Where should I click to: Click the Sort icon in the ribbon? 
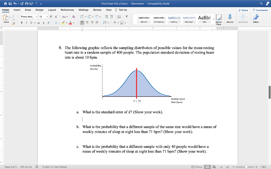click(x=119, y=17)
